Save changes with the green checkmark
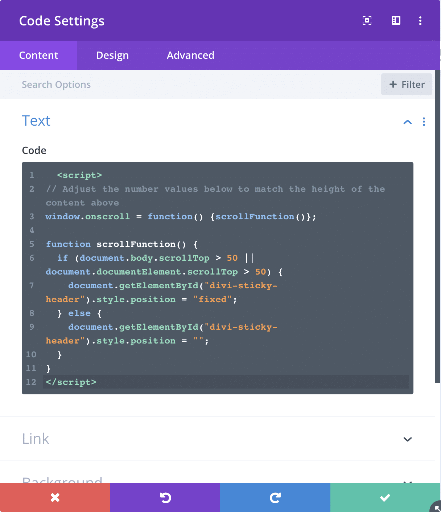This screenshot has width=441, height=512. 385,497
